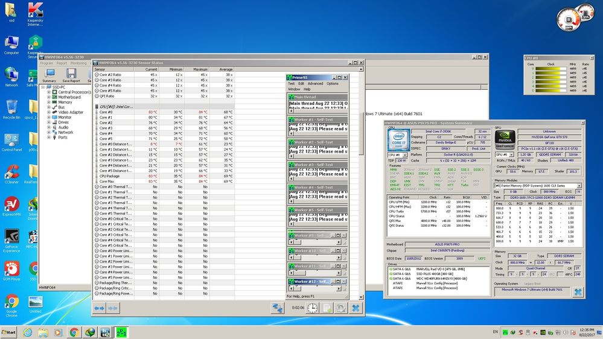603x339 pixels.
Task: Open the sensor status clock timer icon
Action: pyautogui.click(x=312, y=308)
